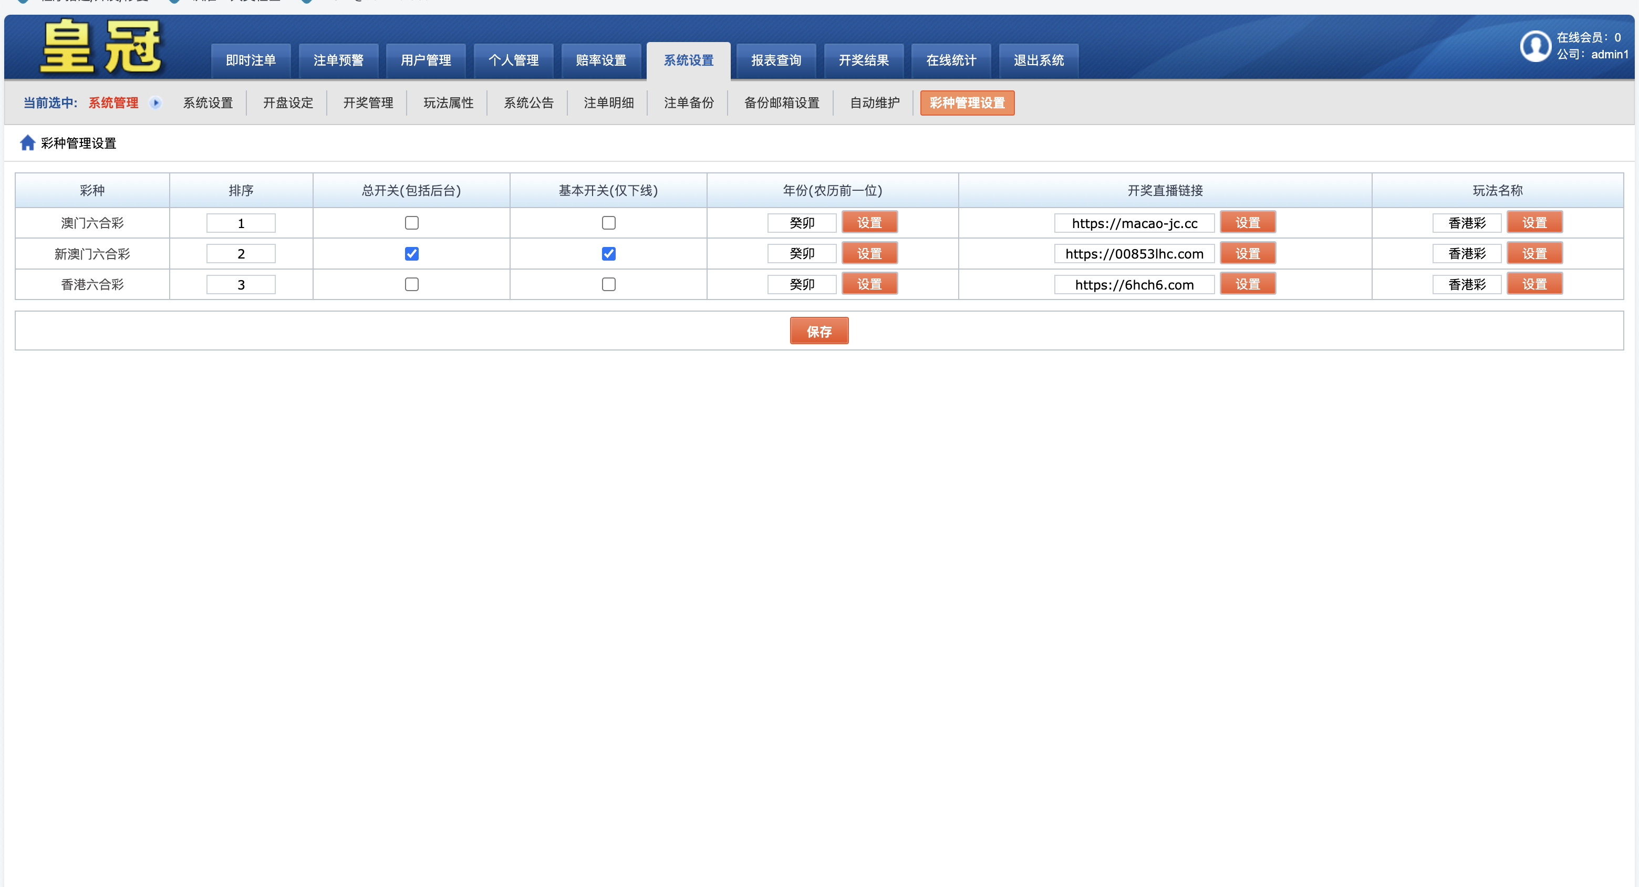Switch to 开奖结果 main tab
The height and width of the screenshot is (887, 1639).
point(864,60)
